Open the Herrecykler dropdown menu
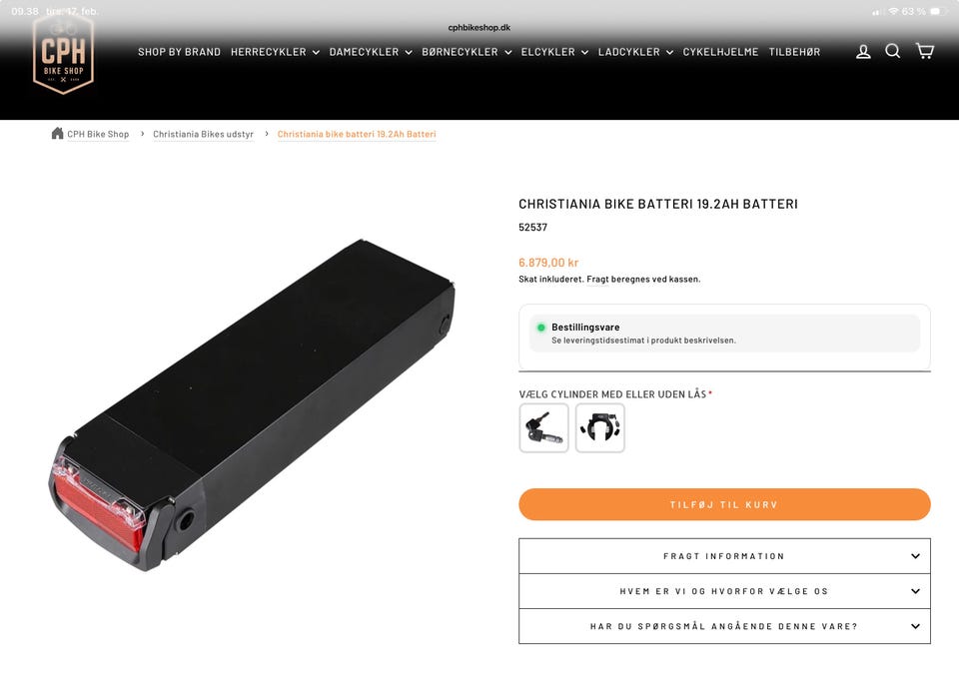Image resolution: width=959 pixels, height=696 pixels. (x=276, y=52)
